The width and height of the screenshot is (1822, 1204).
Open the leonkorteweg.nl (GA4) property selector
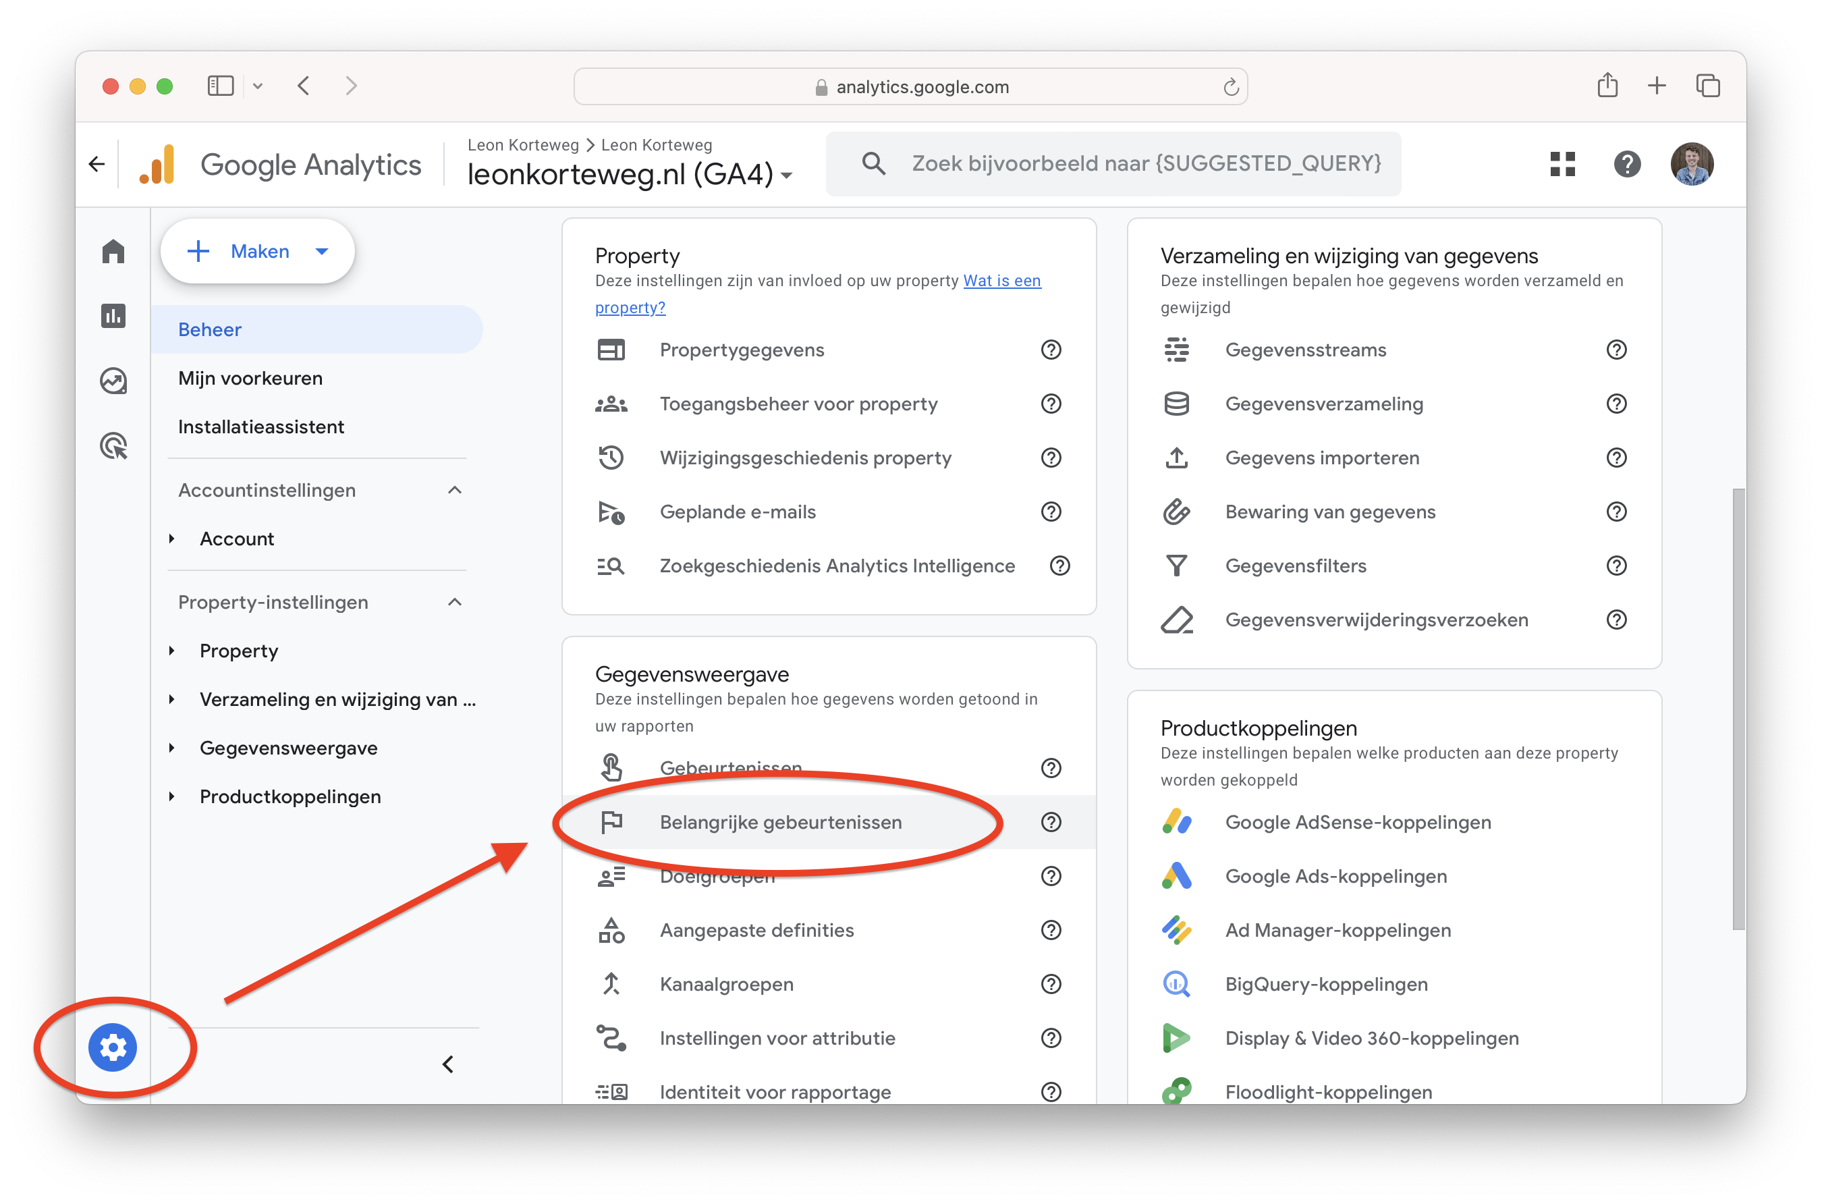pyautogui.click(x=630, y=174)
